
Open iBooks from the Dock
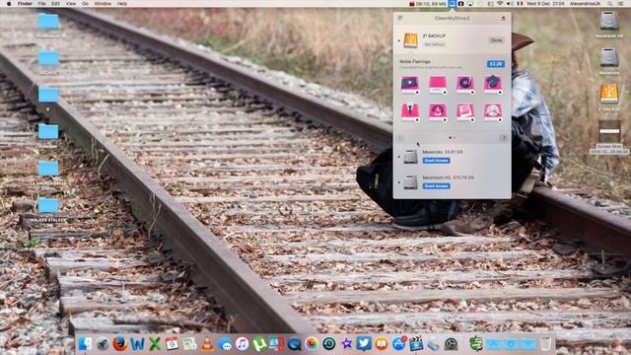[382, 344]
